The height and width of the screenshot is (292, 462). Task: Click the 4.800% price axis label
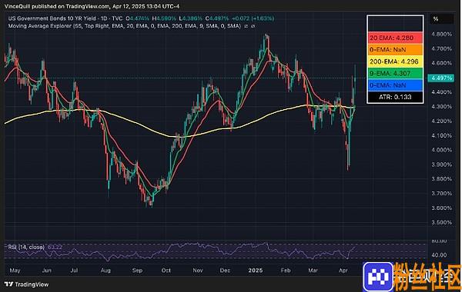tap(442, 34)
